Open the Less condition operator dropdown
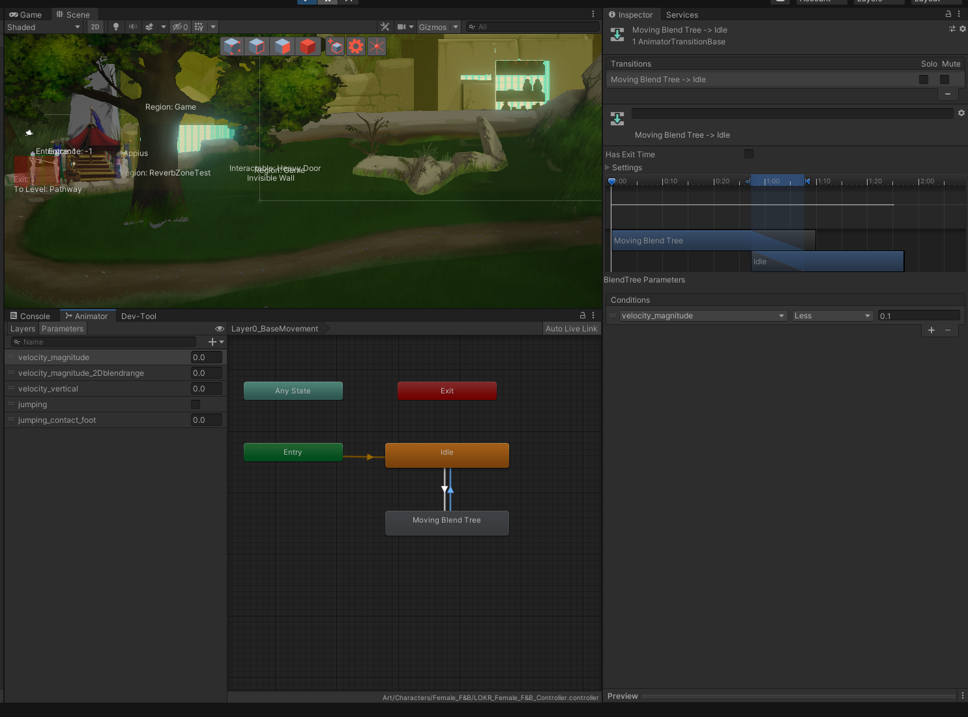The width and height of the screenshot is (968, 717). 832,315
